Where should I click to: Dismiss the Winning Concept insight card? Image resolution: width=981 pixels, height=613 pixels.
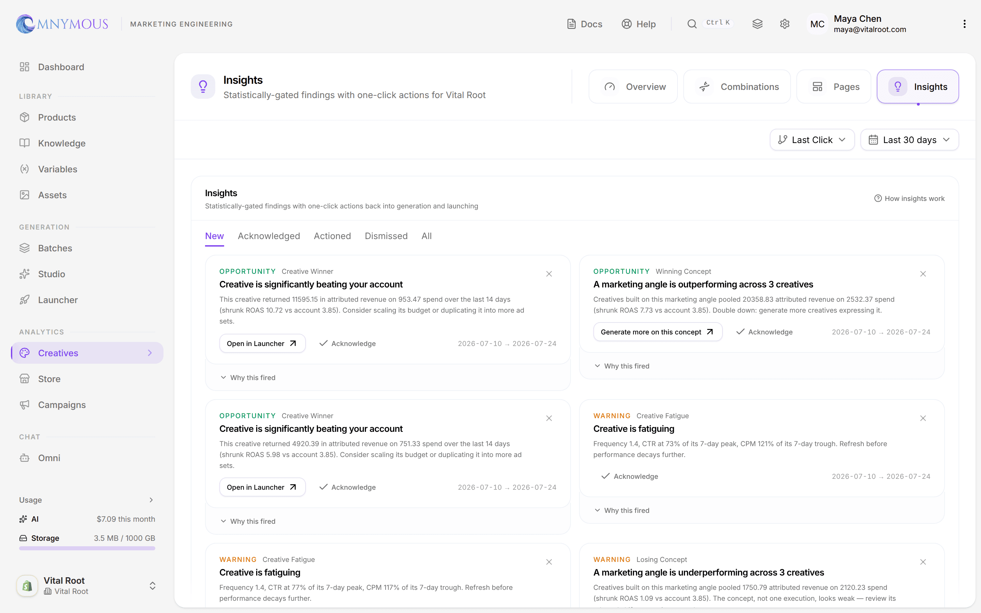(923, 274)
